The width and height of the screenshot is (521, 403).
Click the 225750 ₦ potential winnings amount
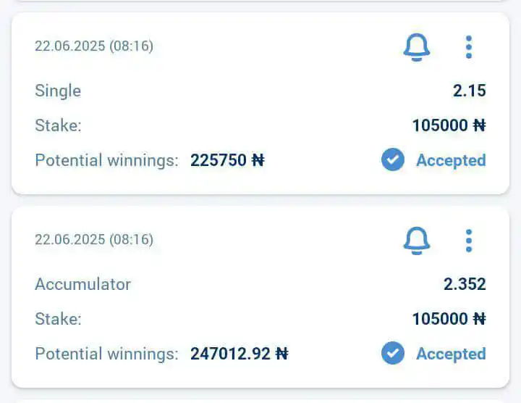228,160
